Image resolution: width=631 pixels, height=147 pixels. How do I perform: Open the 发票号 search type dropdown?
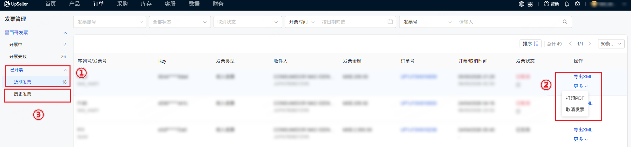(427, 22)
